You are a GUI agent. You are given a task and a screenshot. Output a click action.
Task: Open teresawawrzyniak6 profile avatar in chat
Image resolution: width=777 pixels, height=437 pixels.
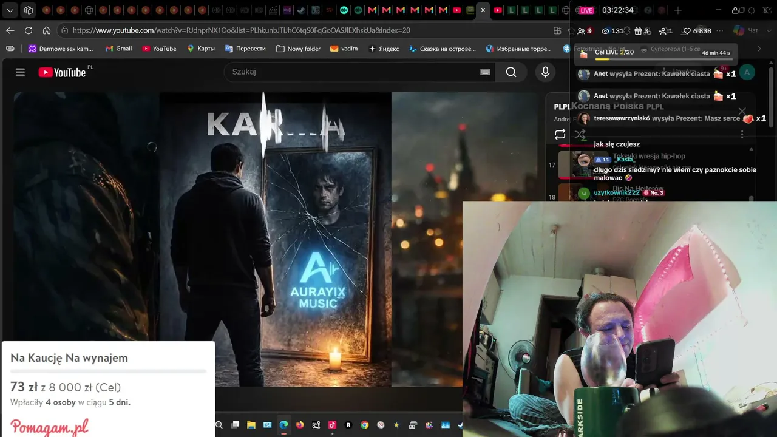(585, 118)
